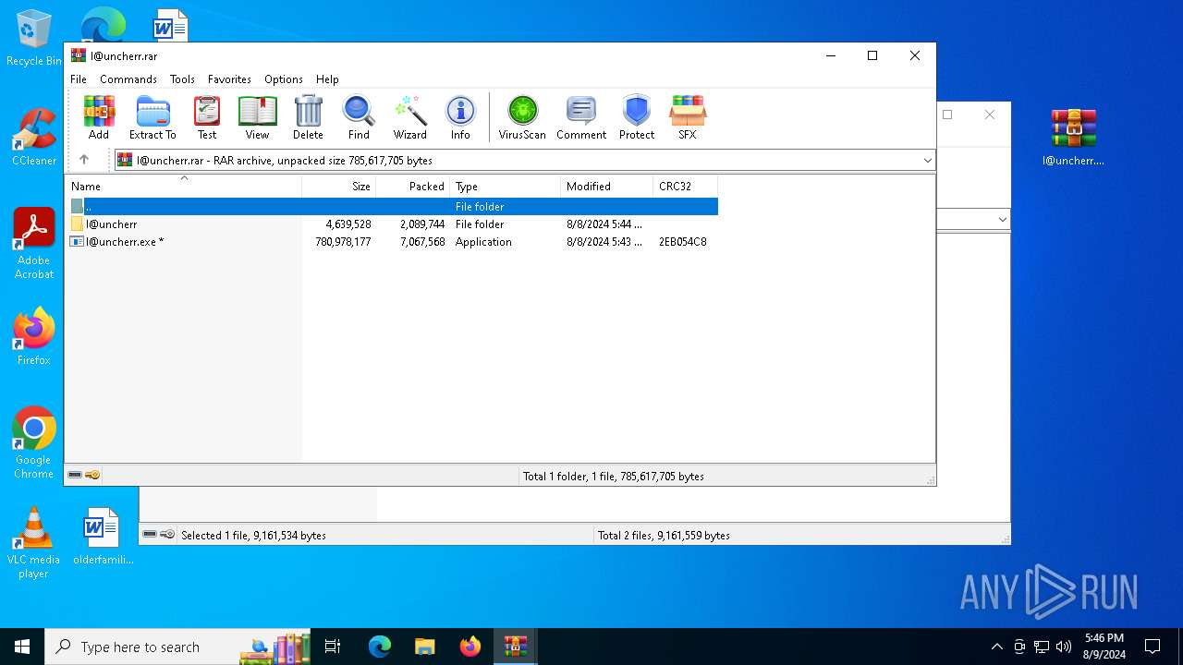
Task: Open the Google Chrome desktop shortcut
Action: (x=34, y=442)
